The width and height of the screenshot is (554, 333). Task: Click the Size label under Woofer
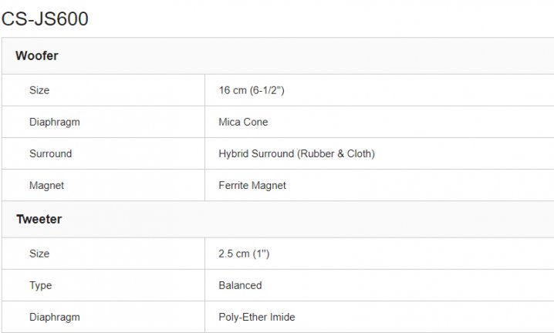(39, 90)
